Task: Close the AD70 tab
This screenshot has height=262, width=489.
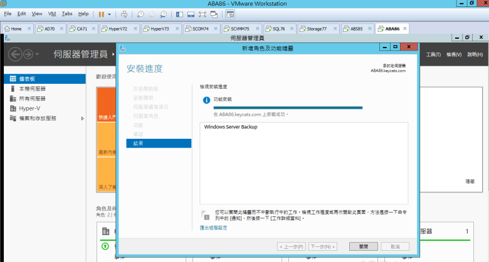Action: point(61,29)
